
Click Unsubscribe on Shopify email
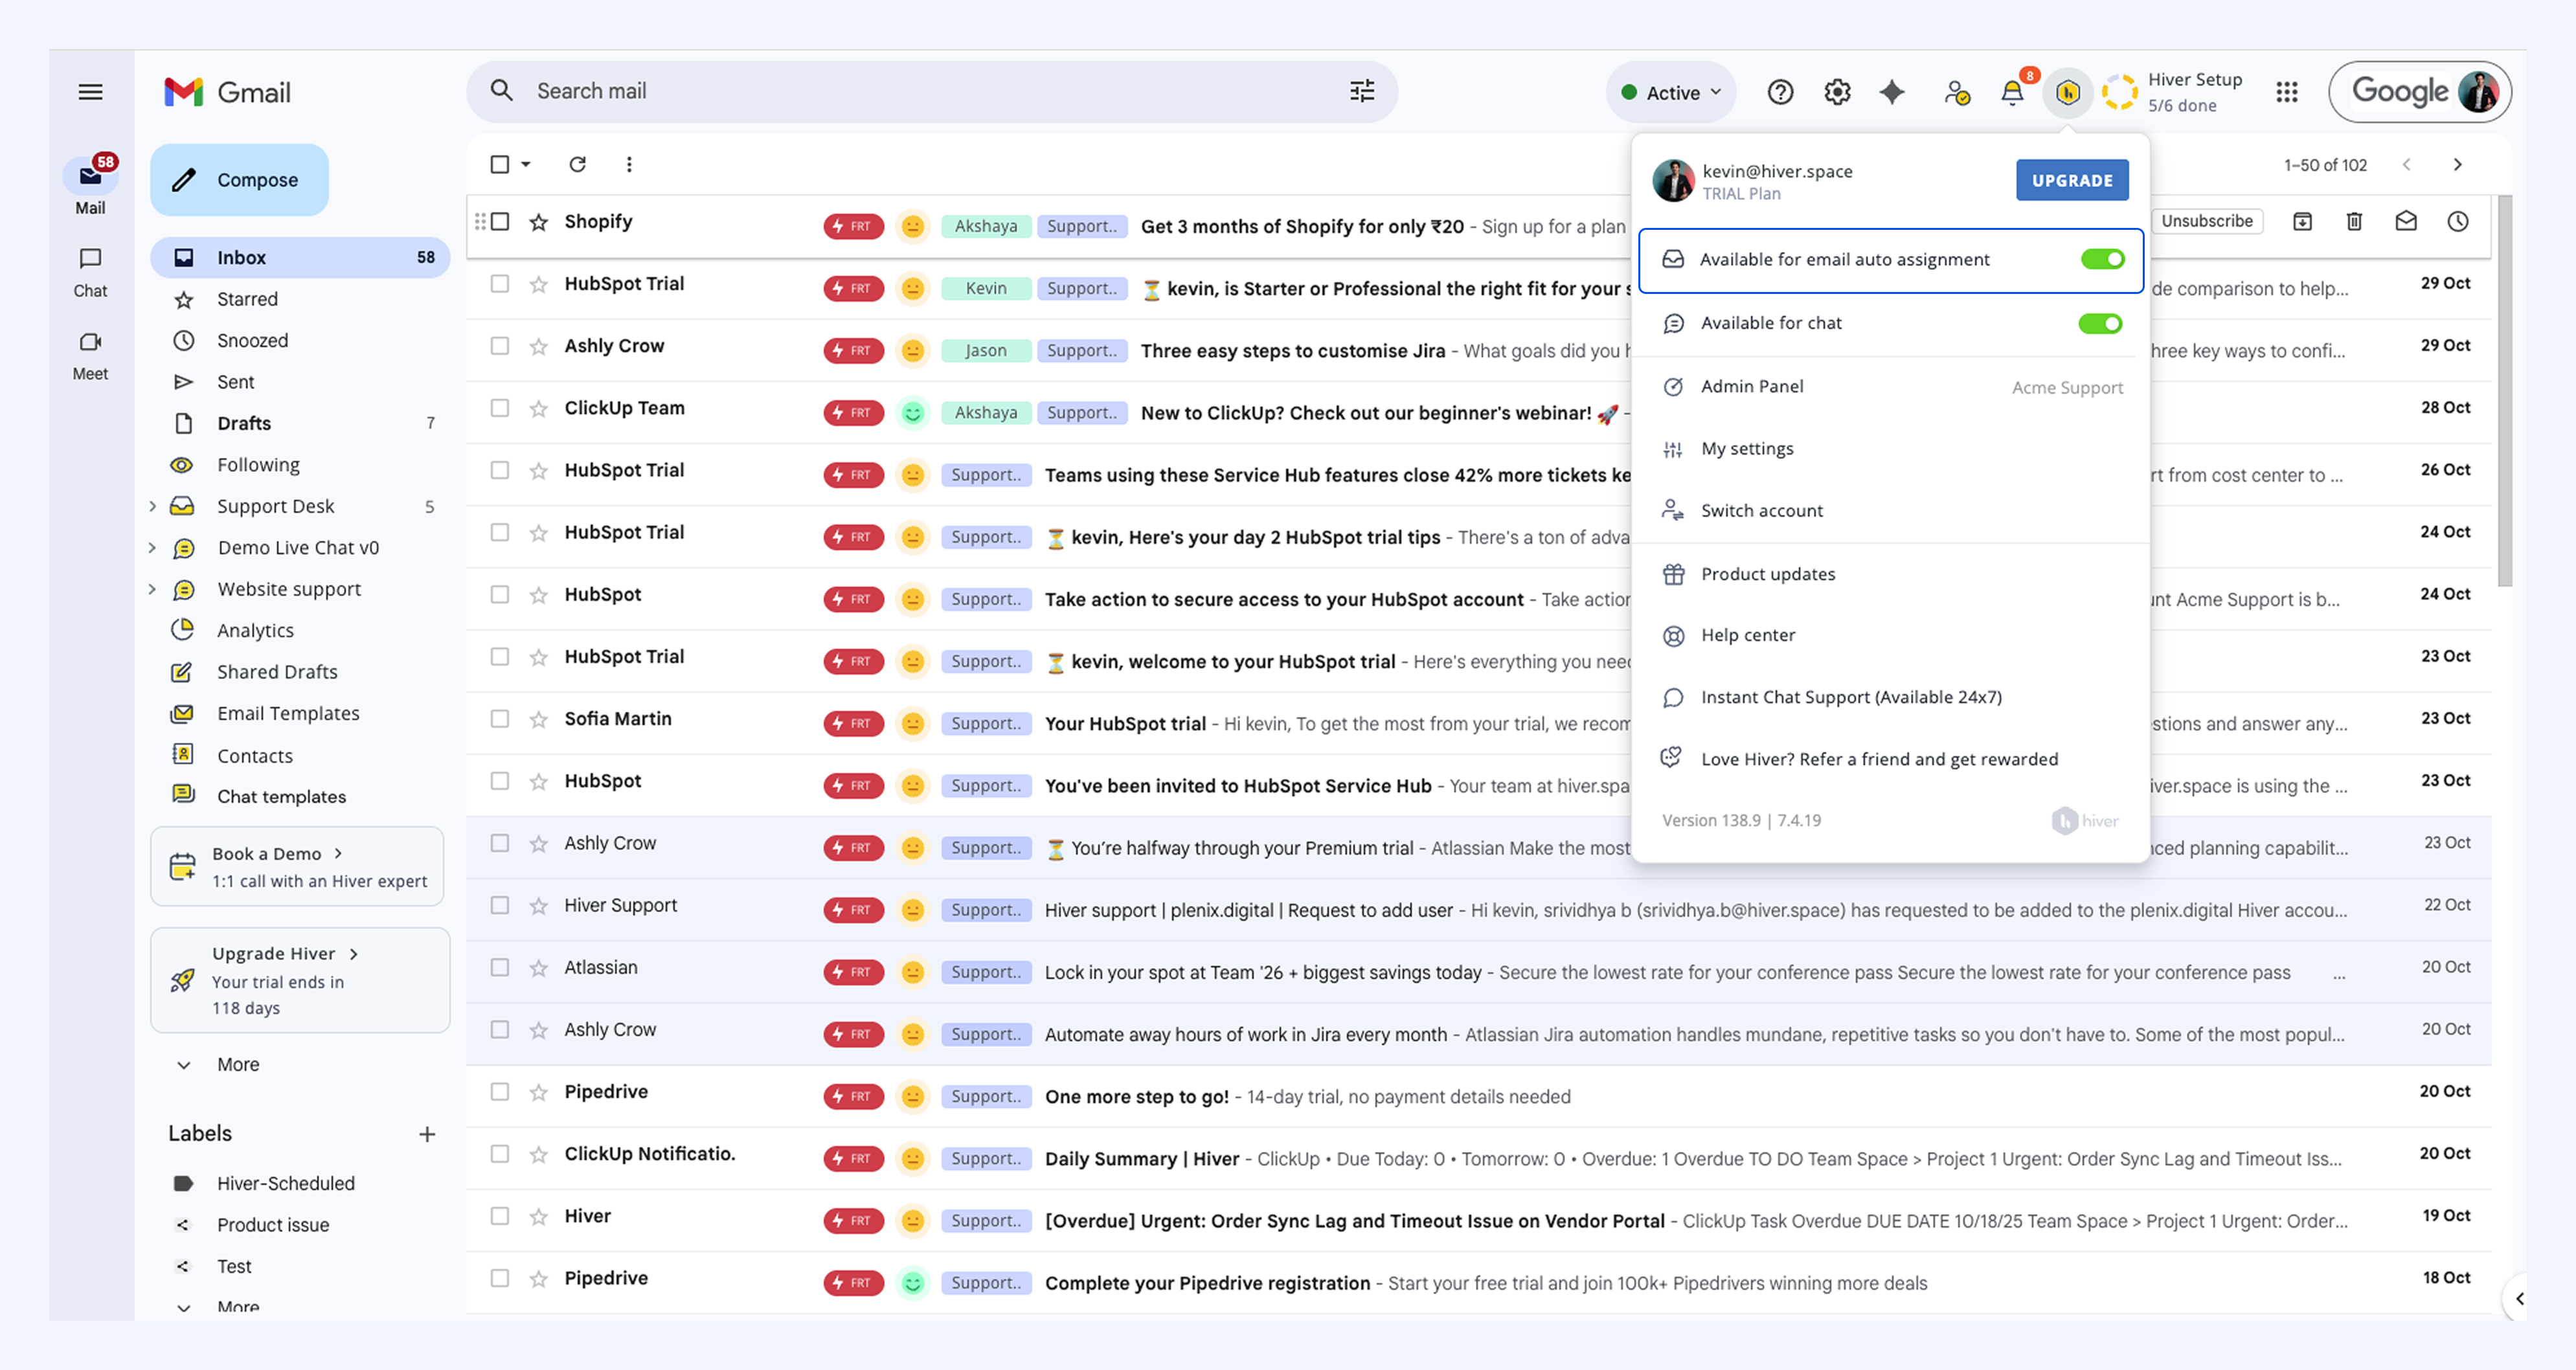coord(2207,221)
